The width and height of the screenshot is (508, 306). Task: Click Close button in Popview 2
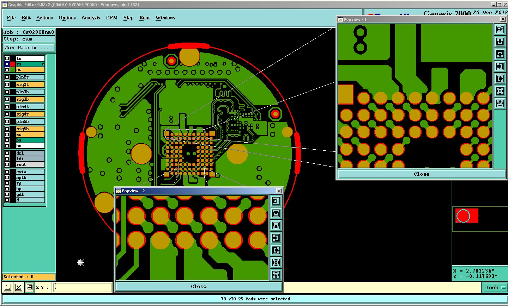tap(199, 286)
